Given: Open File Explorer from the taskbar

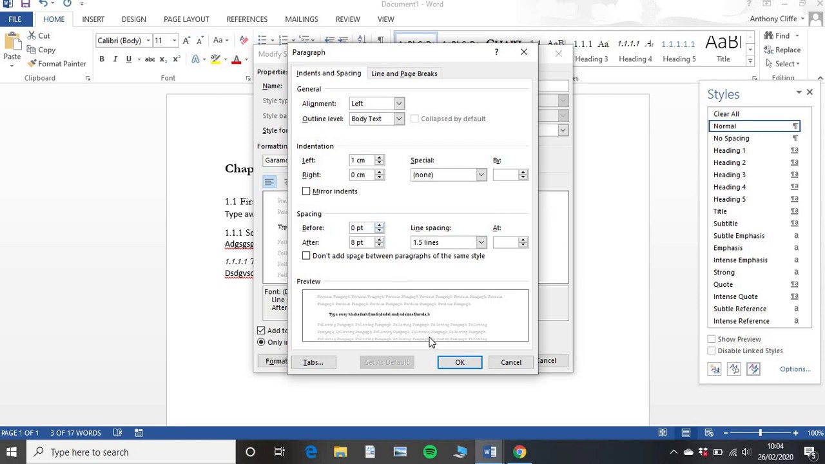Looking at the screenshot, I should coord(340,452).
